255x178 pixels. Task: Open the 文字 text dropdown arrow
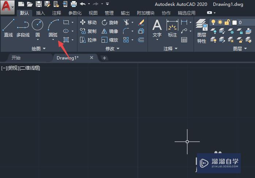(x=157, y=39)
